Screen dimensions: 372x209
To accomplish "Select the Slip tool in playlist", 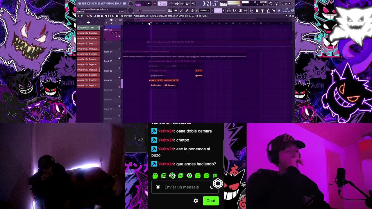I will 102,16.
